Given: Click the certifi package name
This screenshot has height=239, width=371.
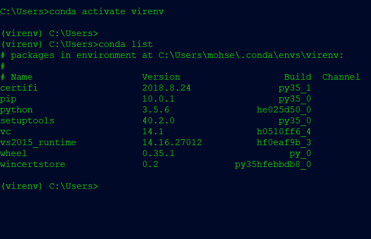Looking at the screenshot, I should (19, 88).
